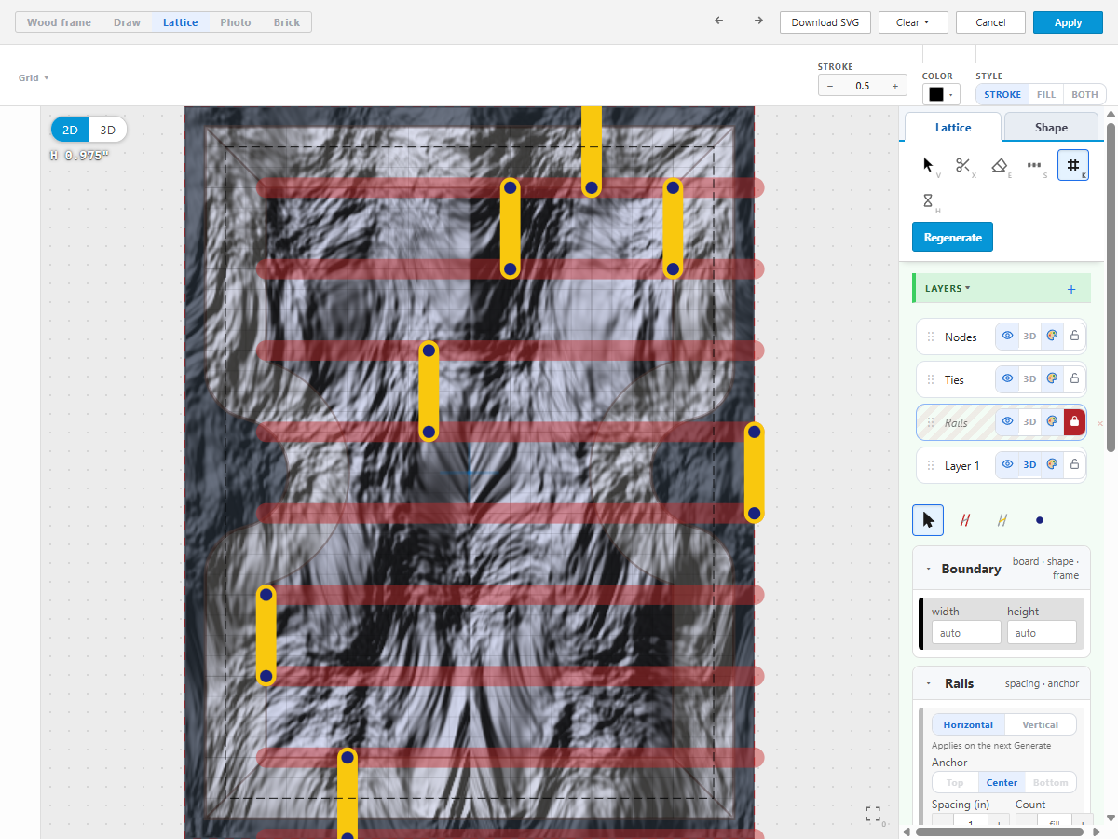Set style to STROKE

(x=1002, y=94)
